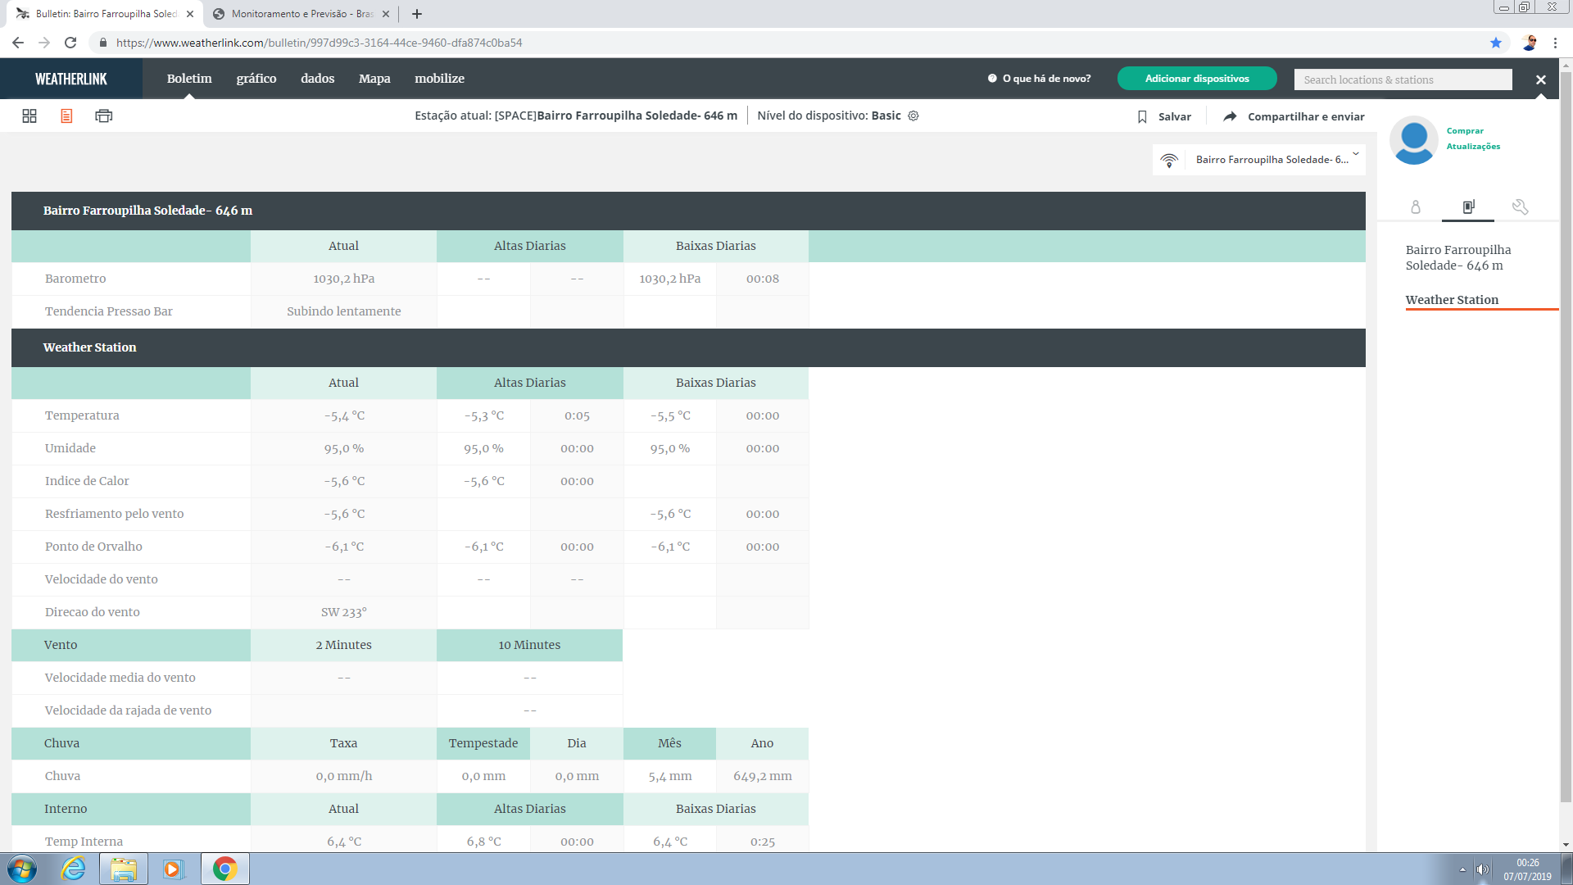The image size is (1573, 885).
Task: Click the Adicionar dispositivos button
Action: point(1196,79)
